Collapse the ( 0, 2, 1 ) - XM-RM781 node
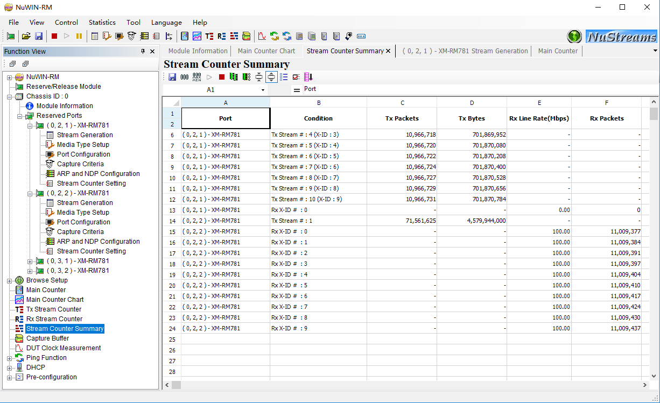 30,125
